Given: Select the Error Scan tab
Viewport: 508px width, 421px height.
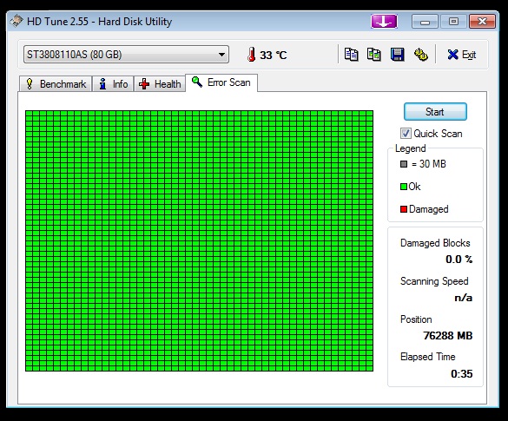Looking at the screenshot, I should tap(221, 82).
